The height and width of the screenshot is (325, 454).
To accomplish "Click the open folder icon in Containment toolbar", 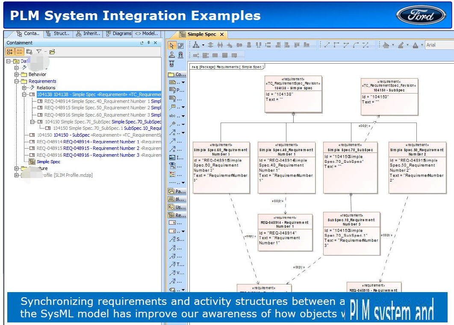I will 52,52.
